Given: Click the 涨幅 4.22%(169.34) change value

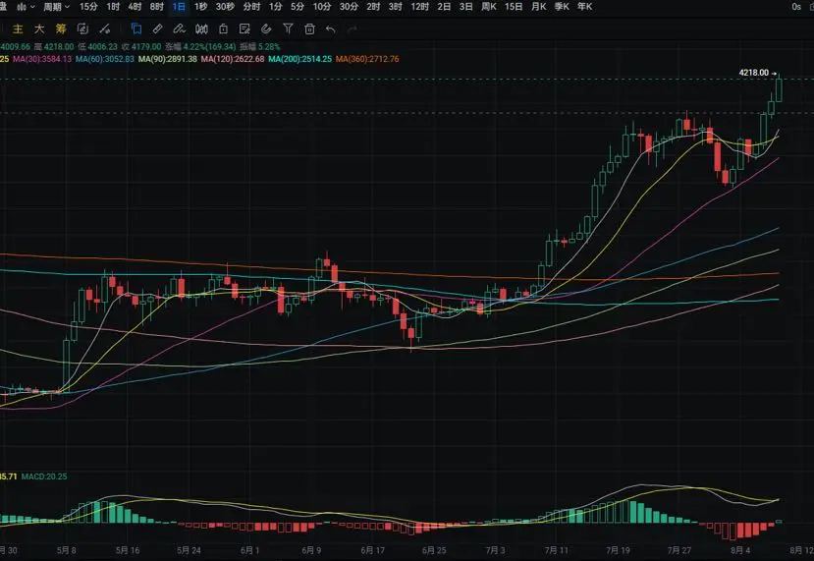Looking at the screenshot, I should [x=200, y=47].
